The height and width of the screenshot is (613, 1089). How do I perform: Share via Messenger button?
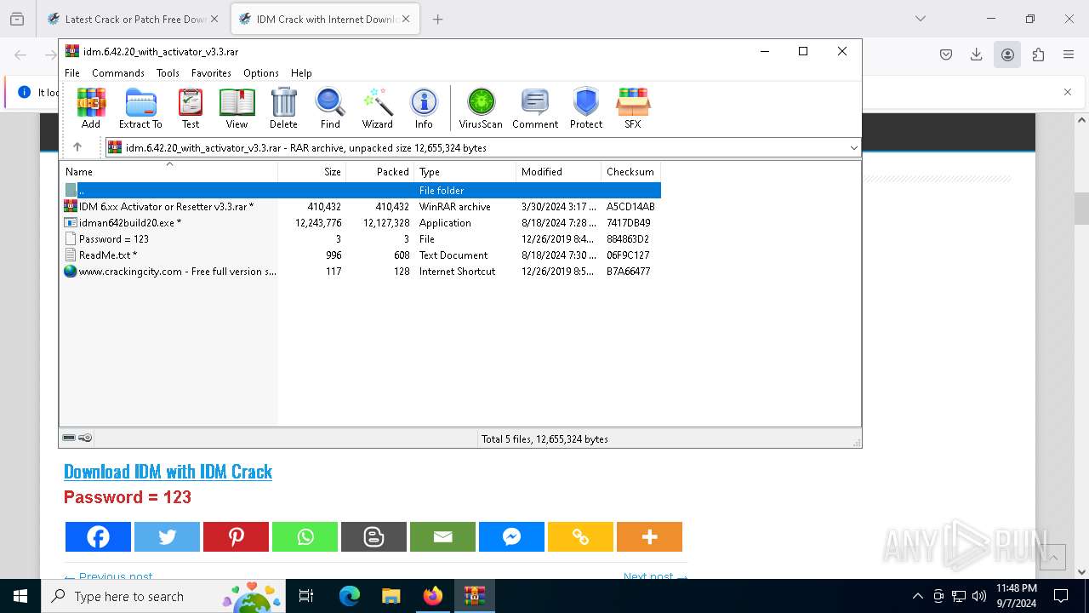[x=511, y=536]
